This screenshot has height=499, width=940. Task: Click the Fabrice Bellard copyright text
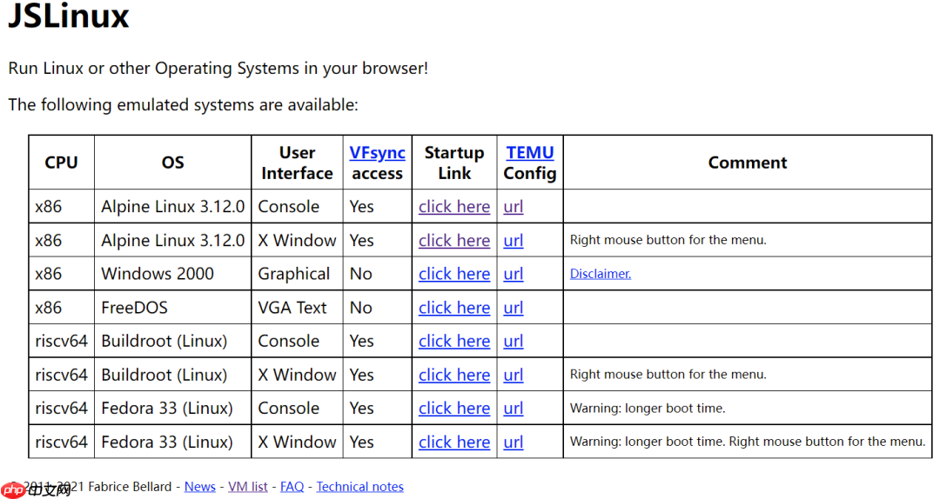[x=90, y=487]
